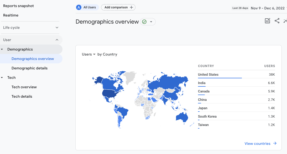Go to Demographic details
Viewport: 287px width, 154px height.
click(x=29, y=68)
